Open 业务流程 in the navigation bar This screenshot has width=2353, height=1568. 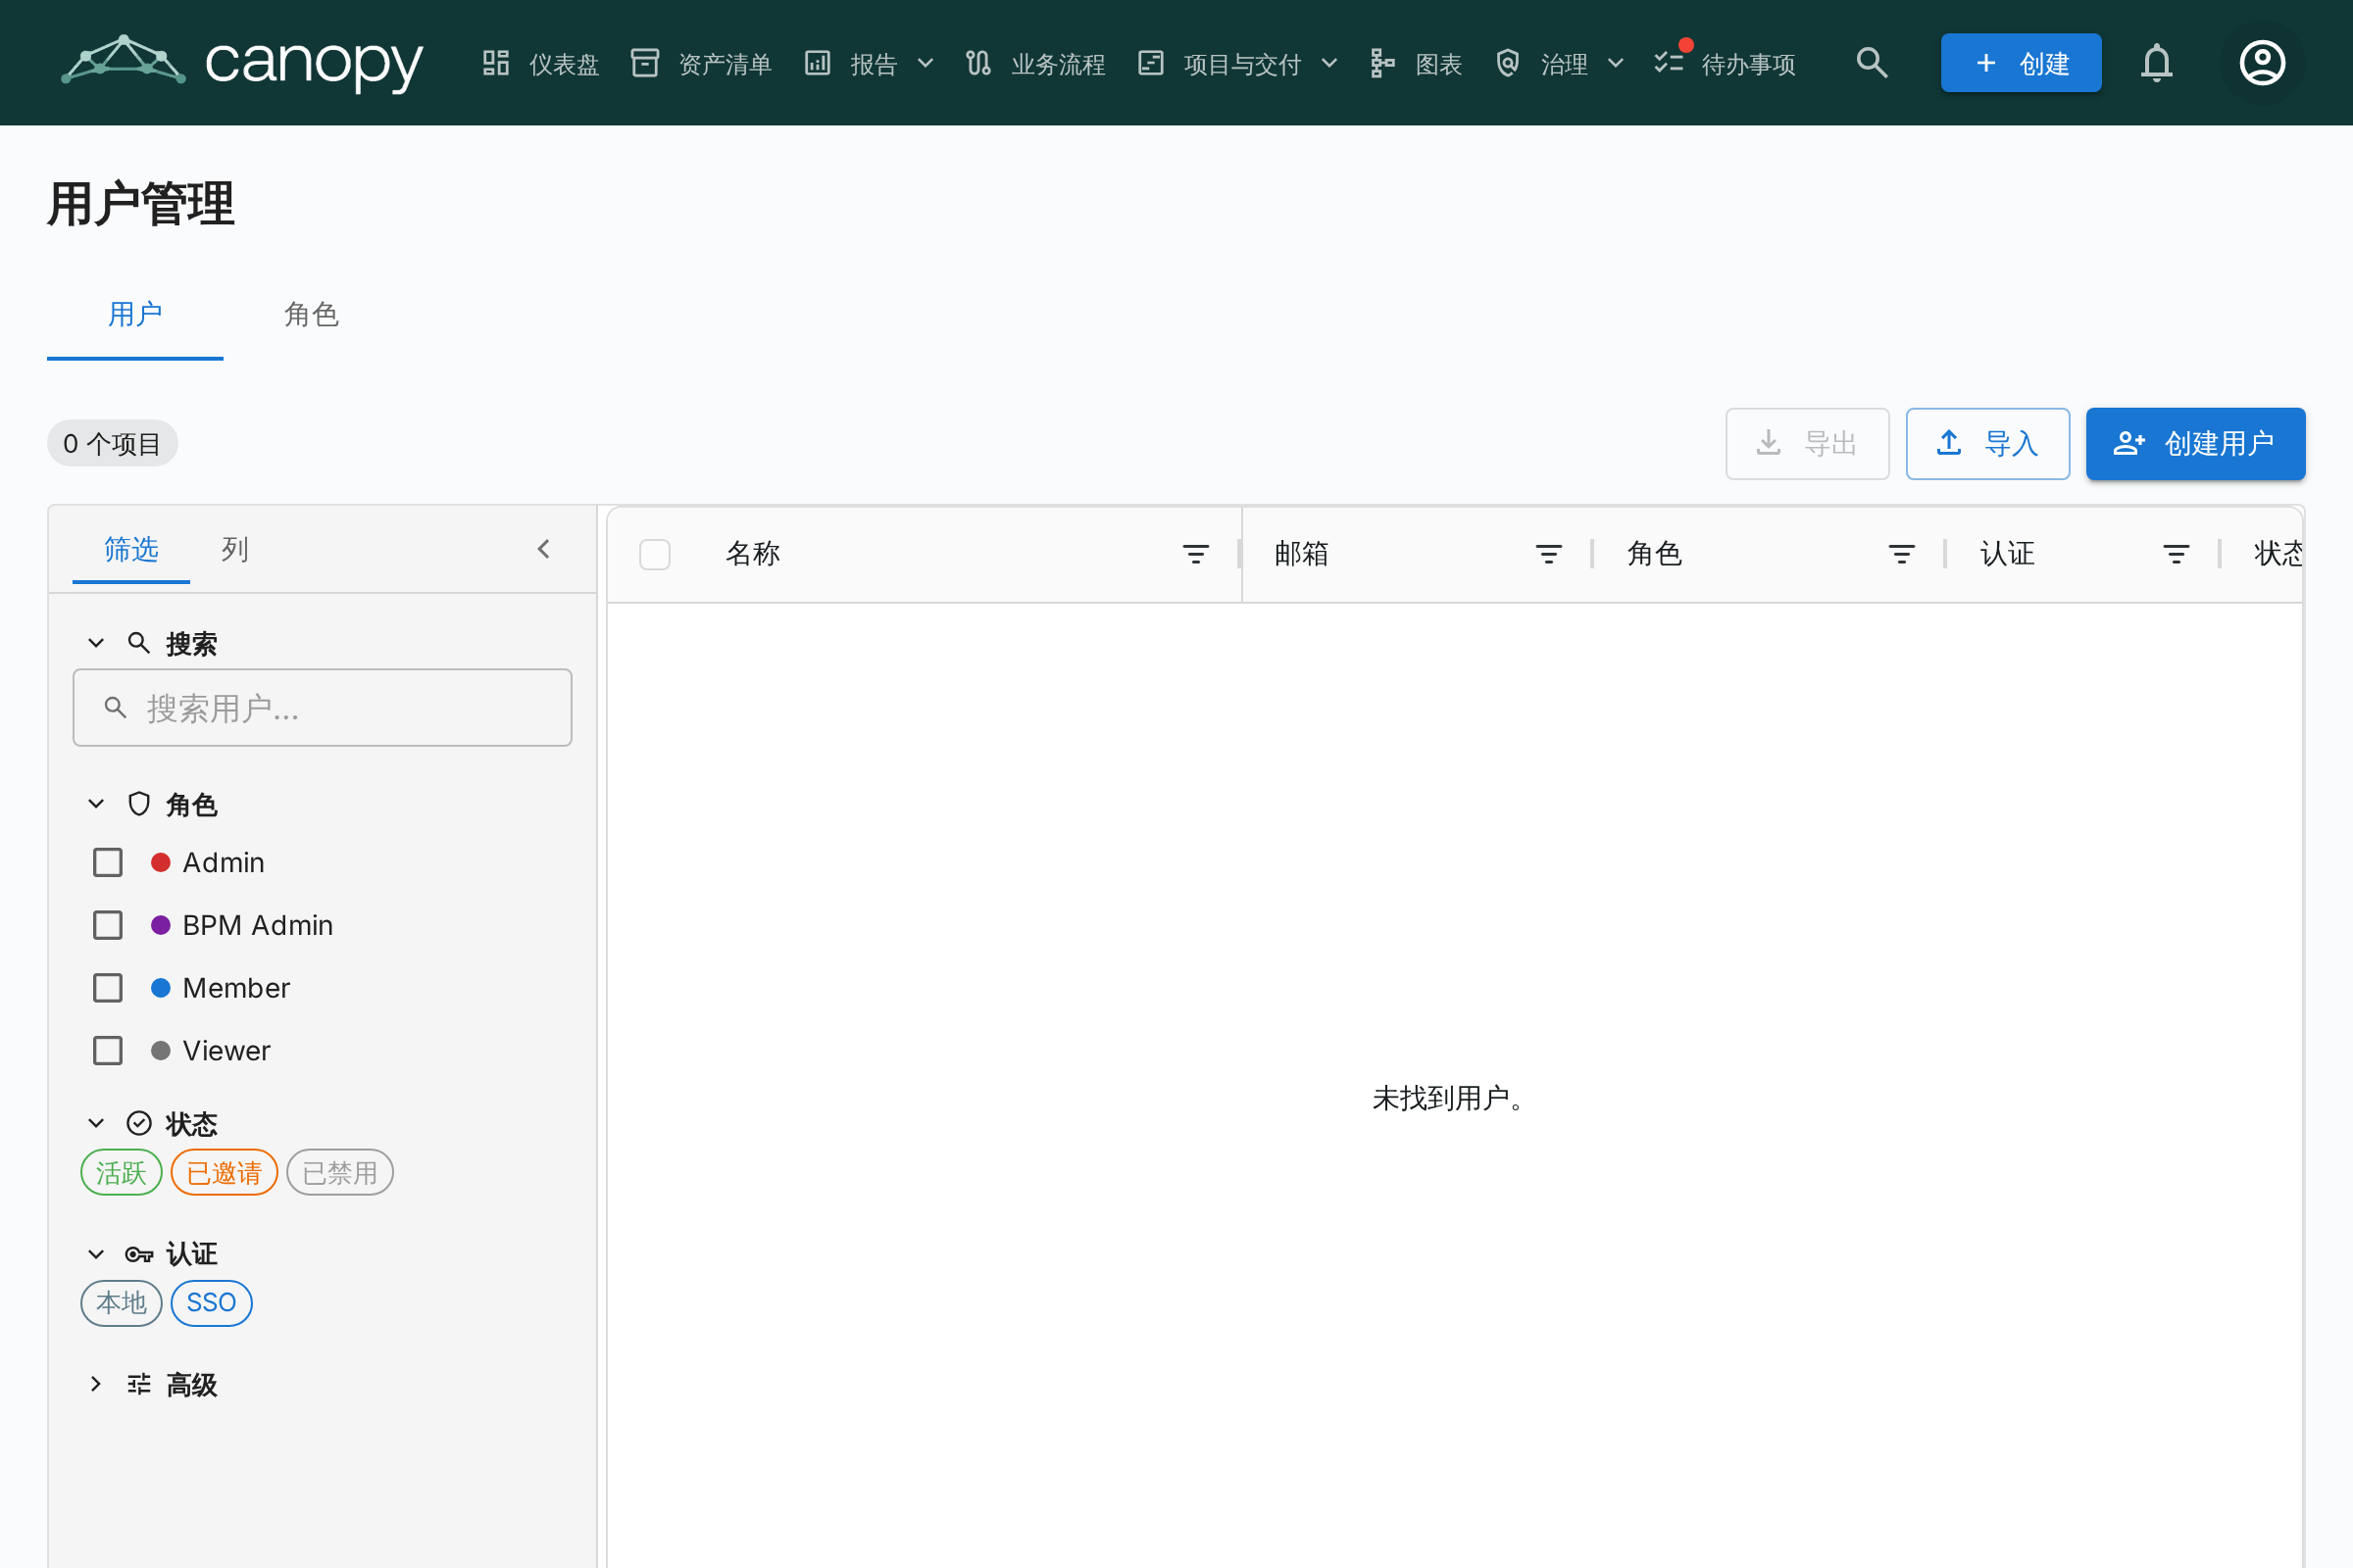[1035, 63]
